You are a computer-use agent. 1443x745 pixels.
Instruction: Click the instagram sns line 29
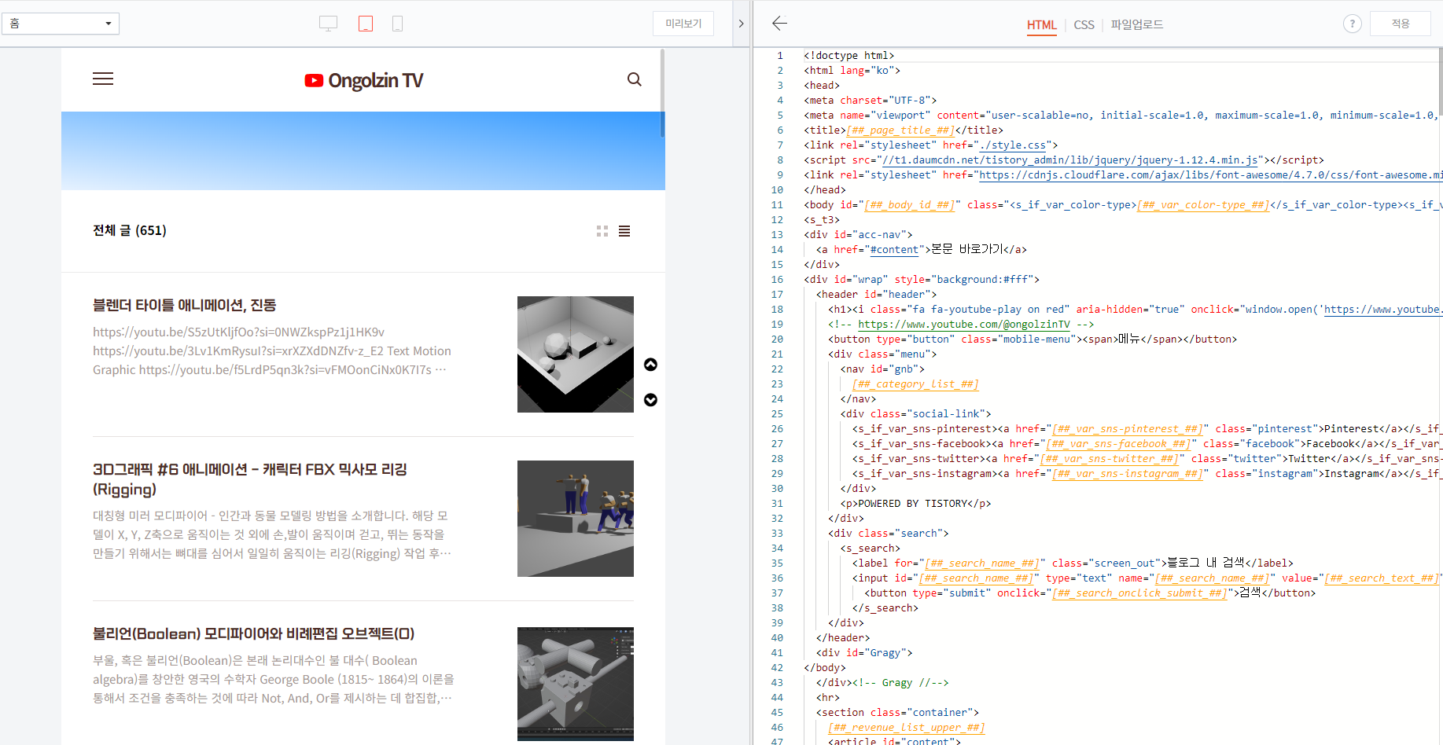pyautogui.click(x=1146, y=474)
